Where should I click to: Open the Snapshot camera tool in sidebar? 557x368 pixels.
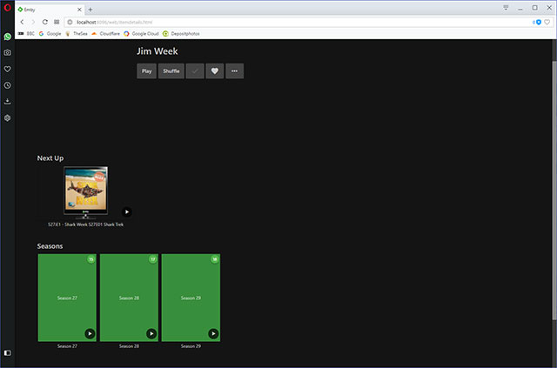click(8, 52)
